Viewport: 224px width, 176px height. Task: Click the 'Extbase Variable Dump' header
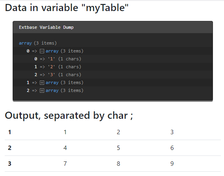(46, 27)
